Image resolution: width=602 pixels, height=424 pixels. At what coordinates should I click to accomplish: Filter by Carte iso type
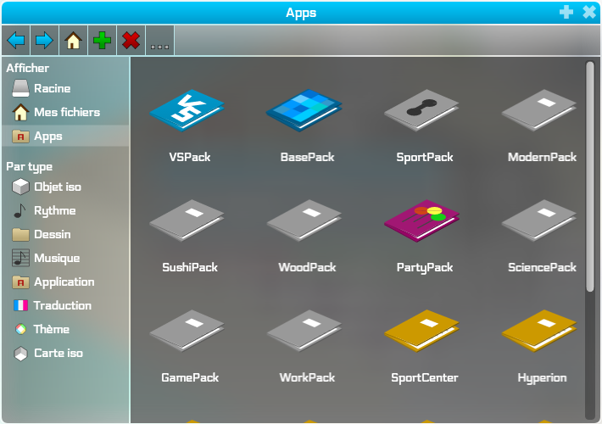tap(65, 354)
